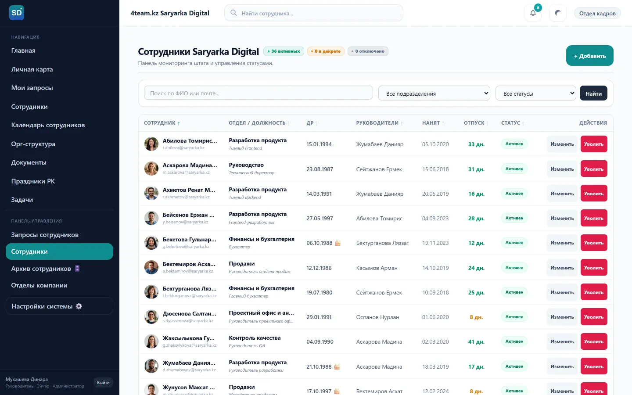Click the Найти button
632x395 pixels.
point(593,93)
